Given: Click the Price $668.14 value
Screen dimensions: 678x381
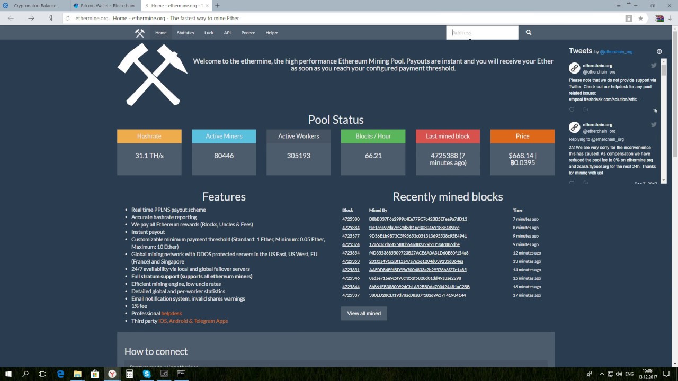Looking at the screenshot, I should tap(522, 159).
